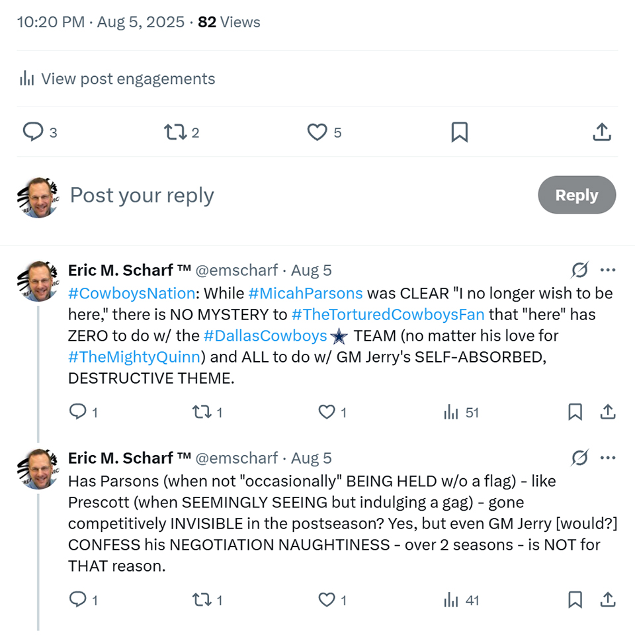Share the main post via upload icon
Image resolution: width=635 pixels, height=635 pixels.
tap(601, 132)
